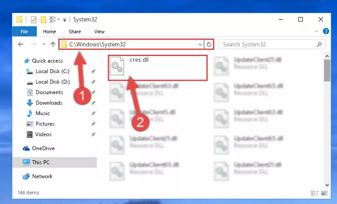The image size is (337, 204).
Task: Switch to the Home ribbon tab
Action: click(50, 32)
